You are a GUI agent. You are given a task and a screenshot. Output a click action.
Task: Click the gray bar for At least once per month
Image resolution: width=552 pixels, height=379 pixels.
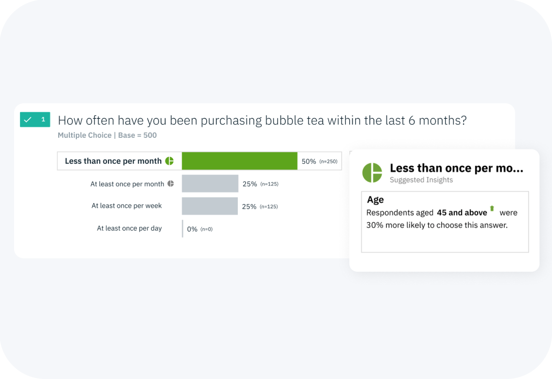pos(210,183)
